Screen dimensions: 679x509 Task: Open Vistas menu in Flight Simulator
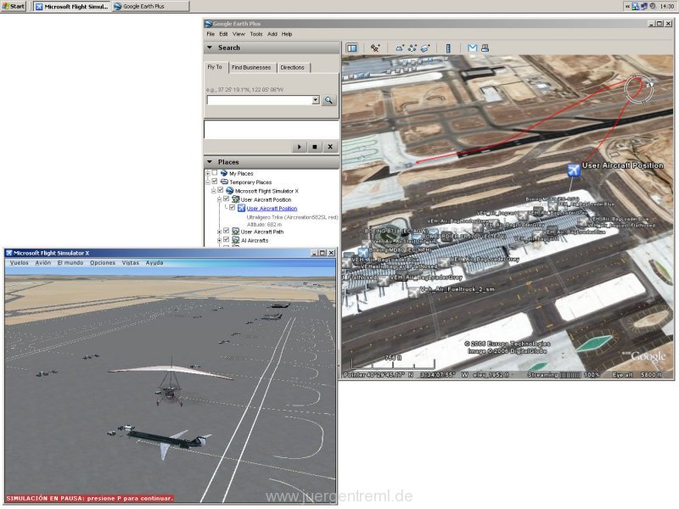click(131, 263)
